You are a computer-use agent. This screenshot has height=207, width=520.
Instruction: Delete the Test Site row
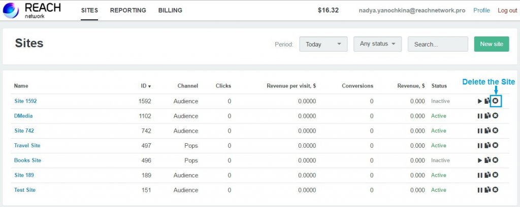[x=496, y=190]
